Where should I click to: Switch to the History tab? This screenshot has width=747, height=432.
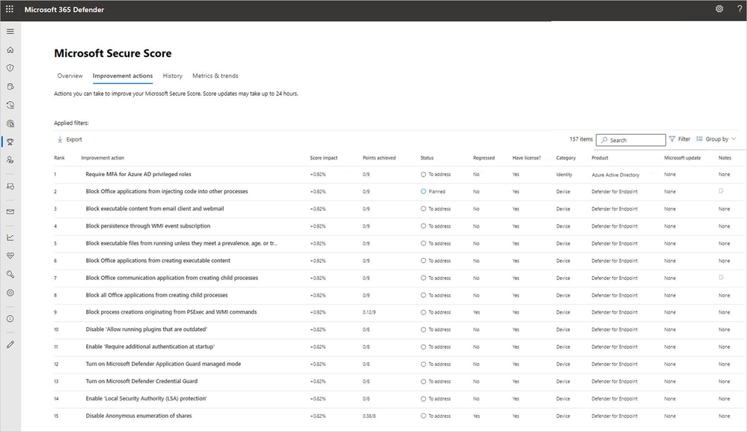172,76
